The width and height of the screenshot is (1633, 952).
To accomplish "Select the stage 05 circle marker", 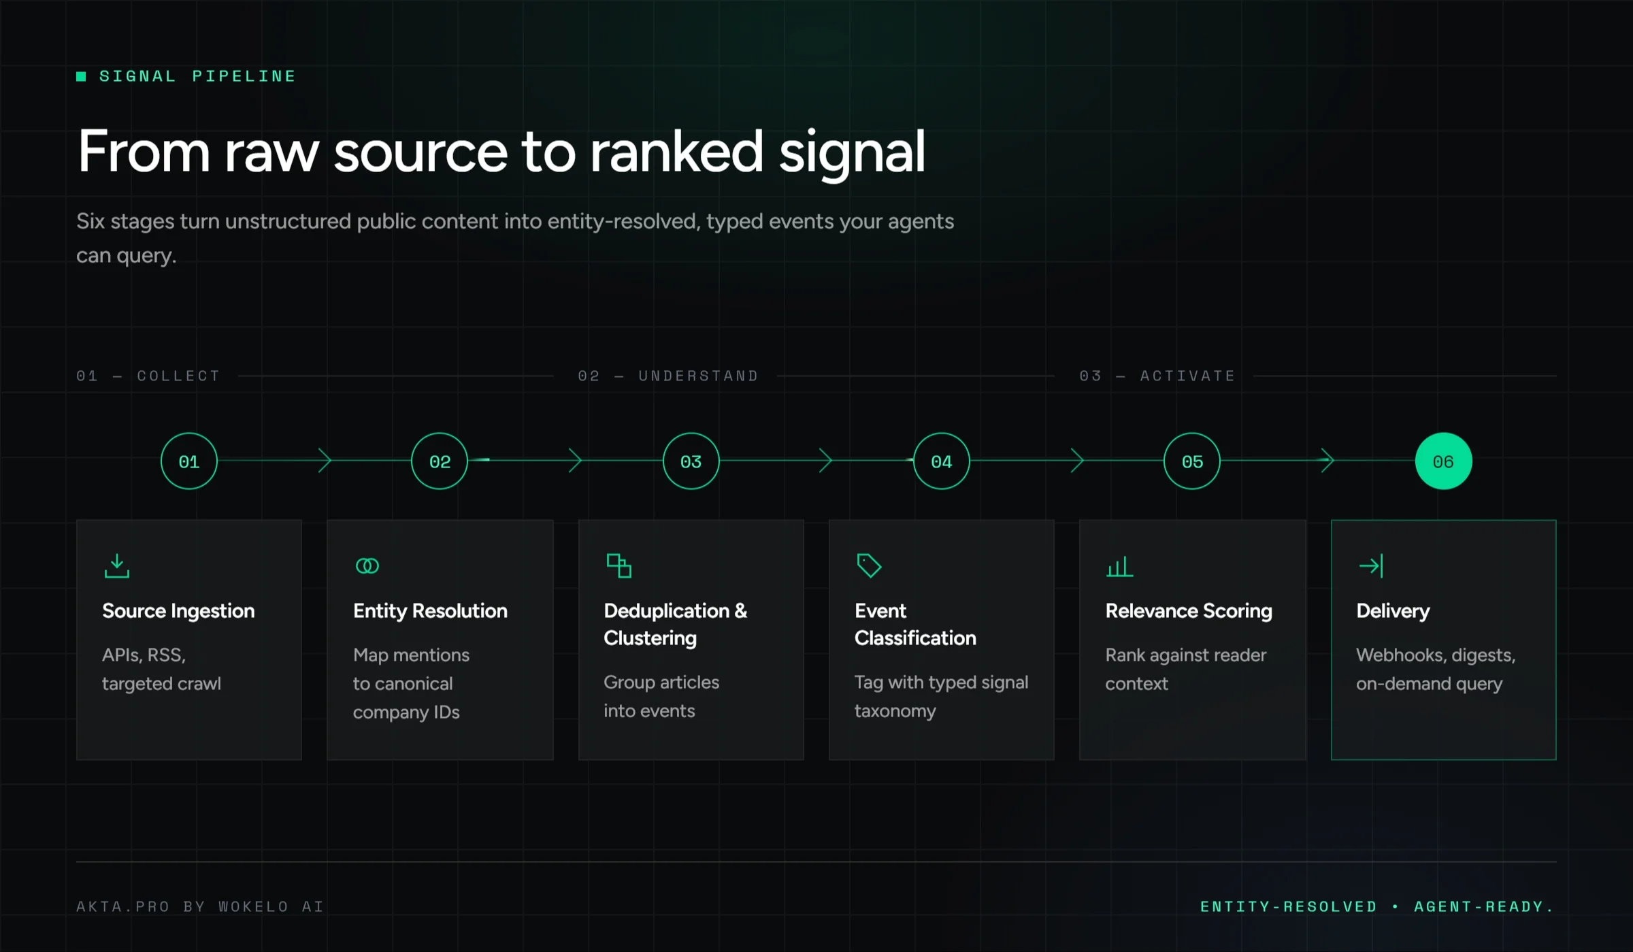I will click(1192, 461).
